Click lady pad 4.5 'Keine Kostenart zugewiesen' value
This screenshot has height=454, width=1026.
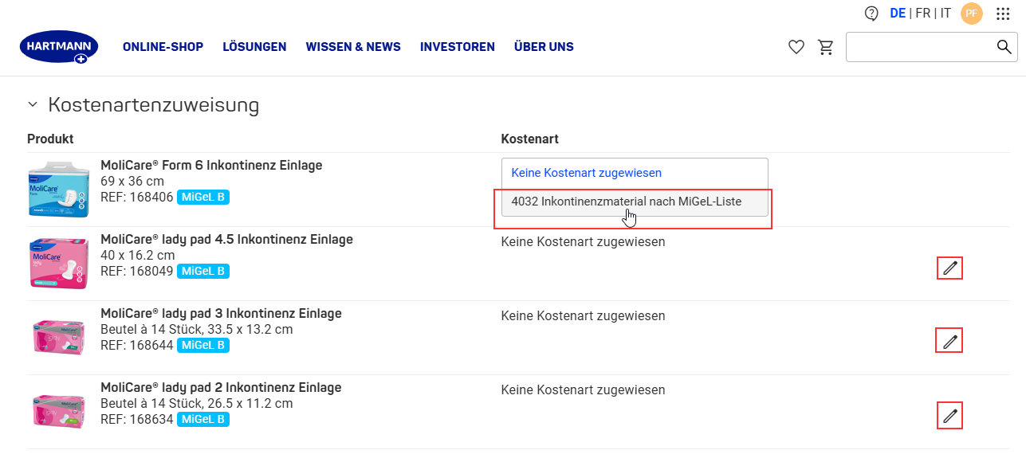click(583, 242)
